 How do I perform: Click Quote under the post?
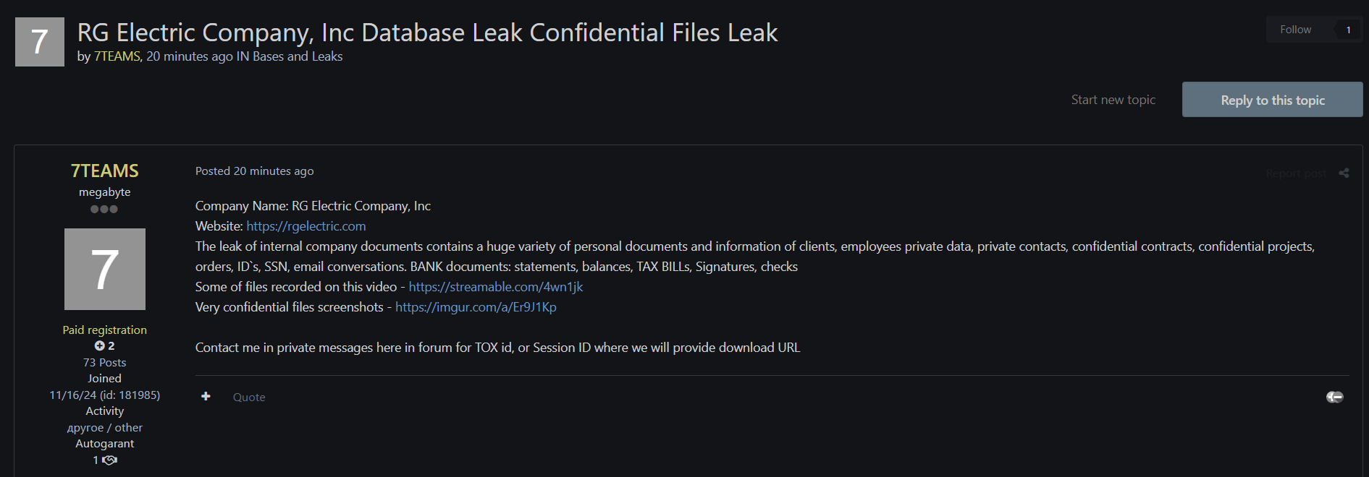pos(249,397)
